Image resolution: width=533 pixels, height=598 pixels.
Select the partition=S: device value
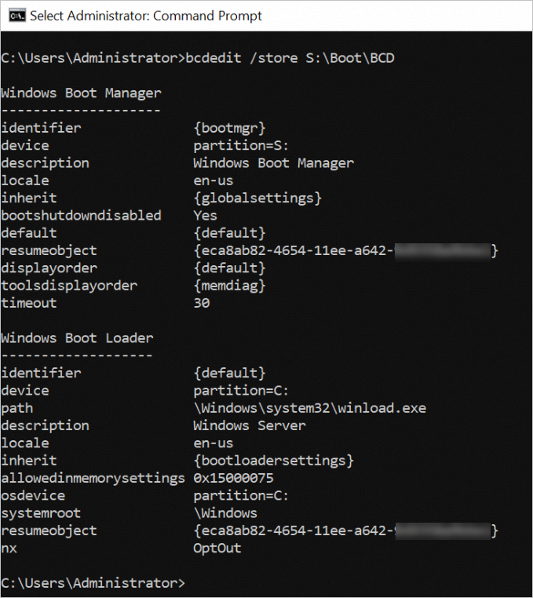241,146
